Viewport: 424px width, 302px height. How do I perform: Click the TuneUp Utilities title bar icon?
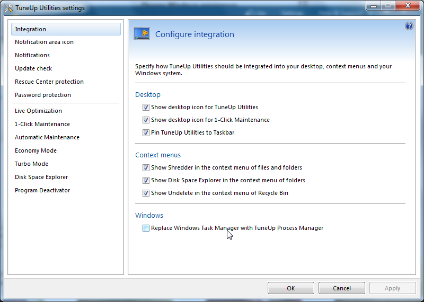tap(8, 8)
